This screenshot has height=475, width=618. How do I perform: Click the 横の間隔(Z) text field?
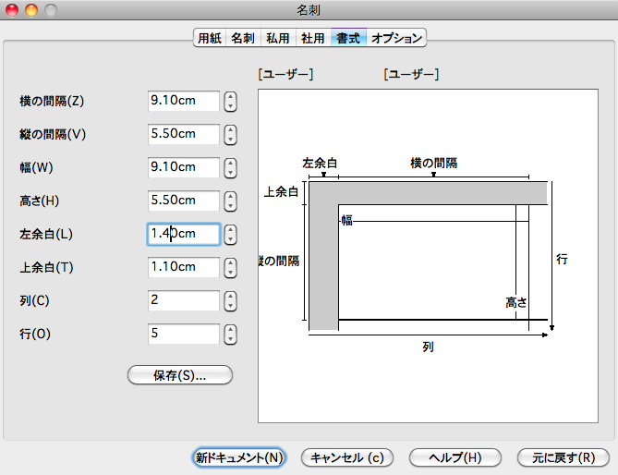pyautogui.click(x=184, y=101)
